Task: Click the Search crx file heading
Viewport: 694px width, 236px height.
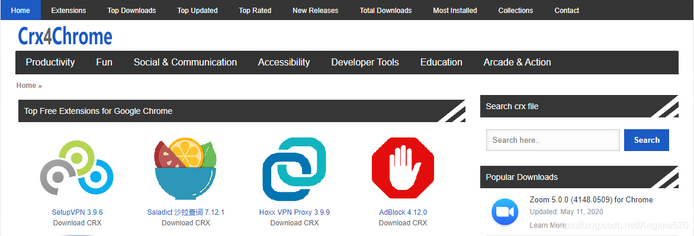Action: pyautogui.click(x=512, y=106)
